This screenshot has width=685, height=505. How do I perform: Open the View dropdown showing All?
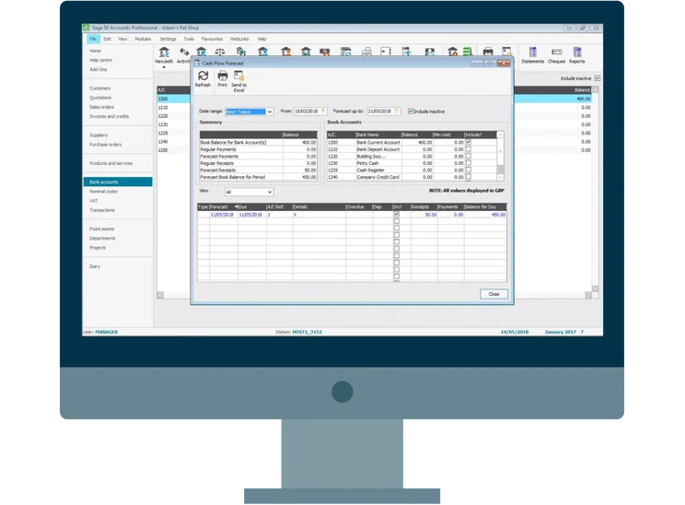click(x=270, y=192)
